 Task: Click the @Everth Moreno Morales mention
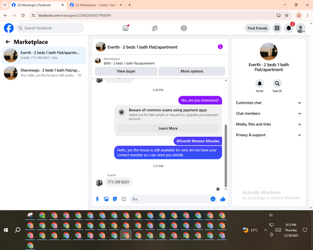pos(198,141)
